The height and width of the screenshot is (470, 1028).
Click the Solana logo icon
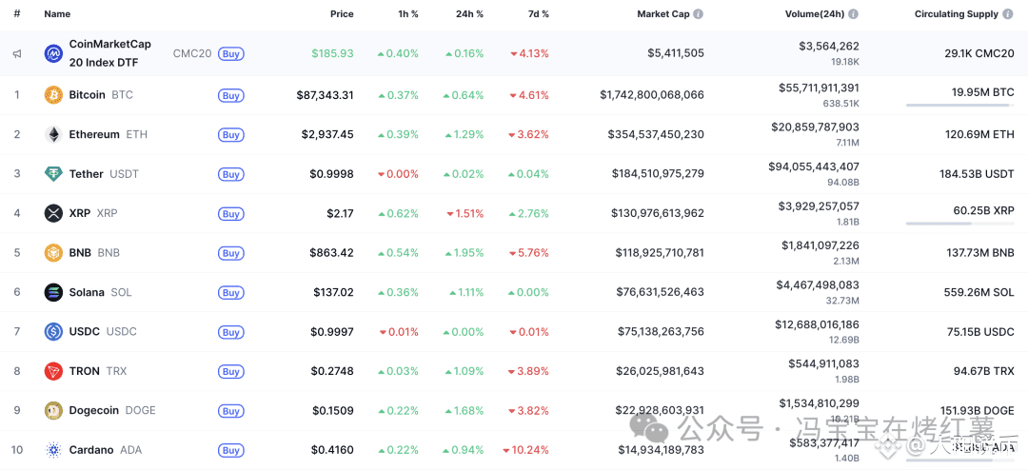pyautogui.click(x=53, y=292)
